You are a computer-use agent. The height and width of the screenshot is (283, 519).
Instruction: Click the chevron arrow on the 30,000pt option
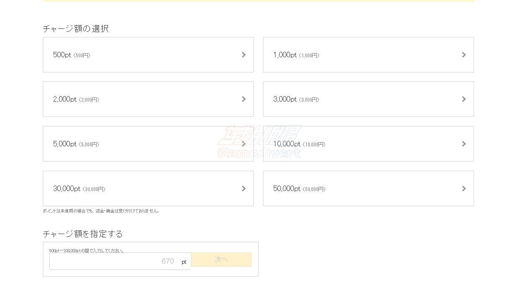pyautogui.click(x=244, y=189)
